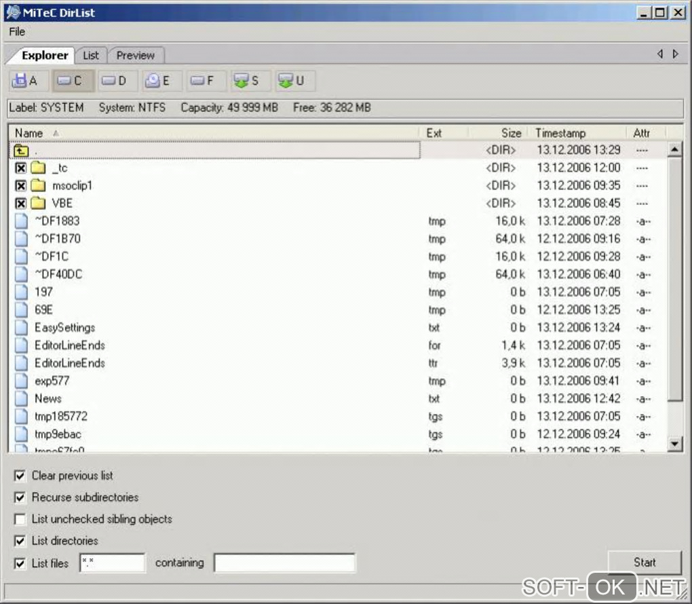The width and height of the screenshot is (692, 604).
Task: Toggle List files checkbox
Action: coord(20,563)
